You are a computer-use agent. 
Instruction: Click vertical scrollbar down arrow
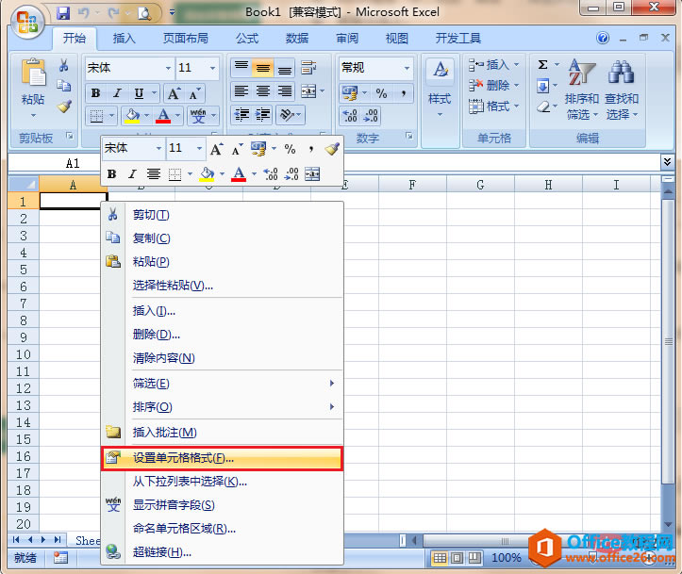pyautogui.click(x=669, y=525)
